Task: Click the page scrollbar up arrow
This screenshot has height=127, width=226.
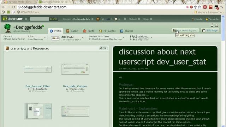Action: 223,17
